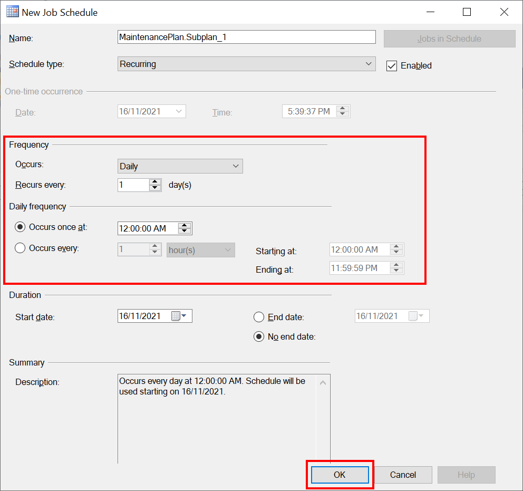The image size is (523, 491).
Task: Click the Duration section heading
Action: pyautogui.click(x=25, y=295)
